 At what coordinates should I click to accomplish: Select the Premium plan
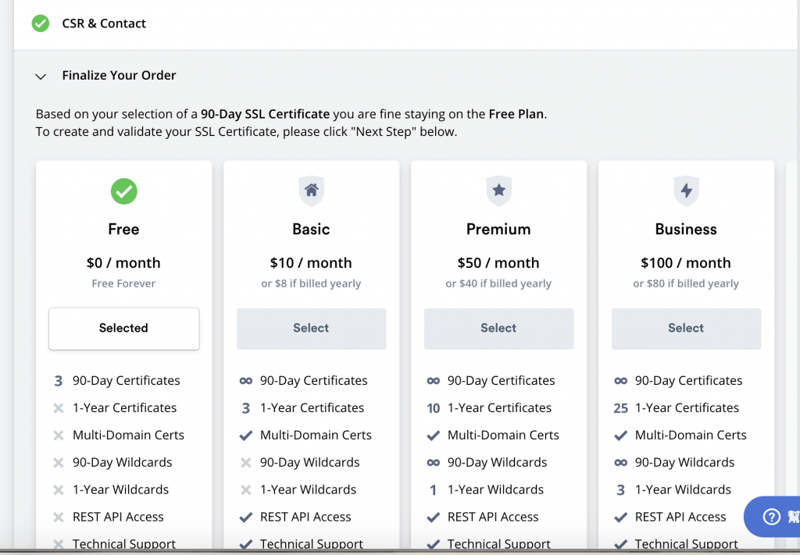498,329
